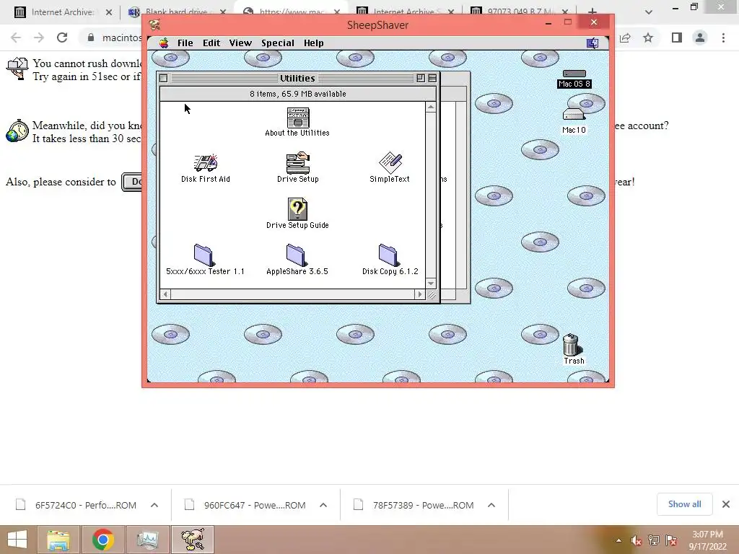Select the Drive Setup Guide icon
Image resolution: width=739 pixels, height=554 pixels.
[297, 209]
